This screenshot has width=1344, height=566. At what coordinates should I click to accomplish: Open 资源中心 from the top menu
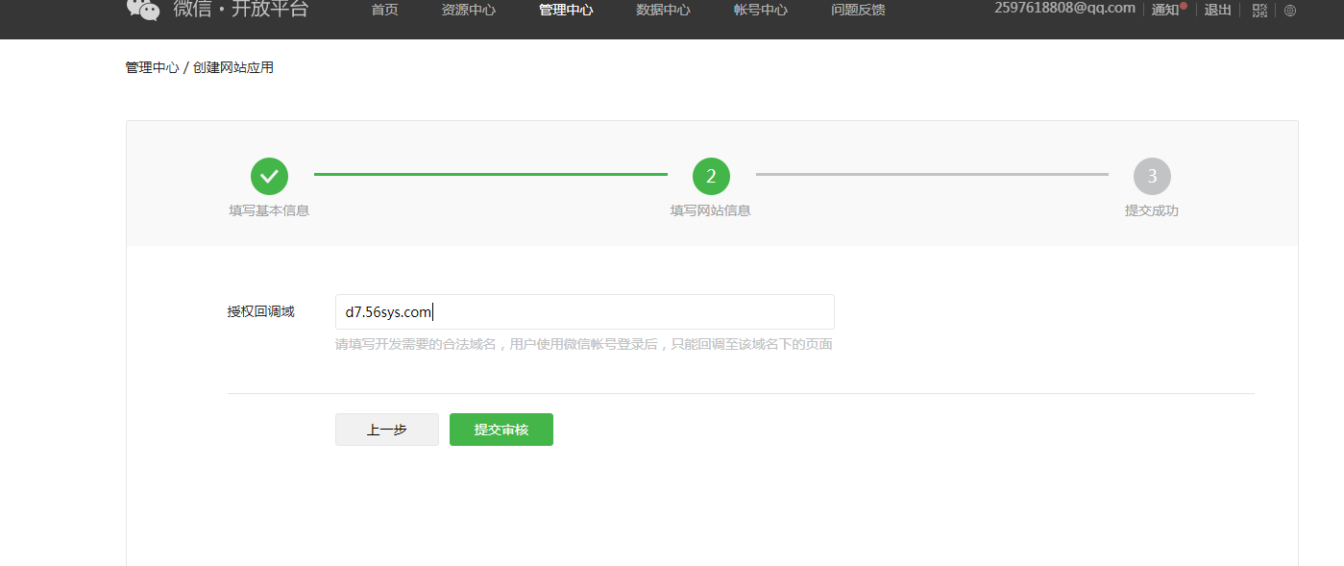tap(468, 11)
